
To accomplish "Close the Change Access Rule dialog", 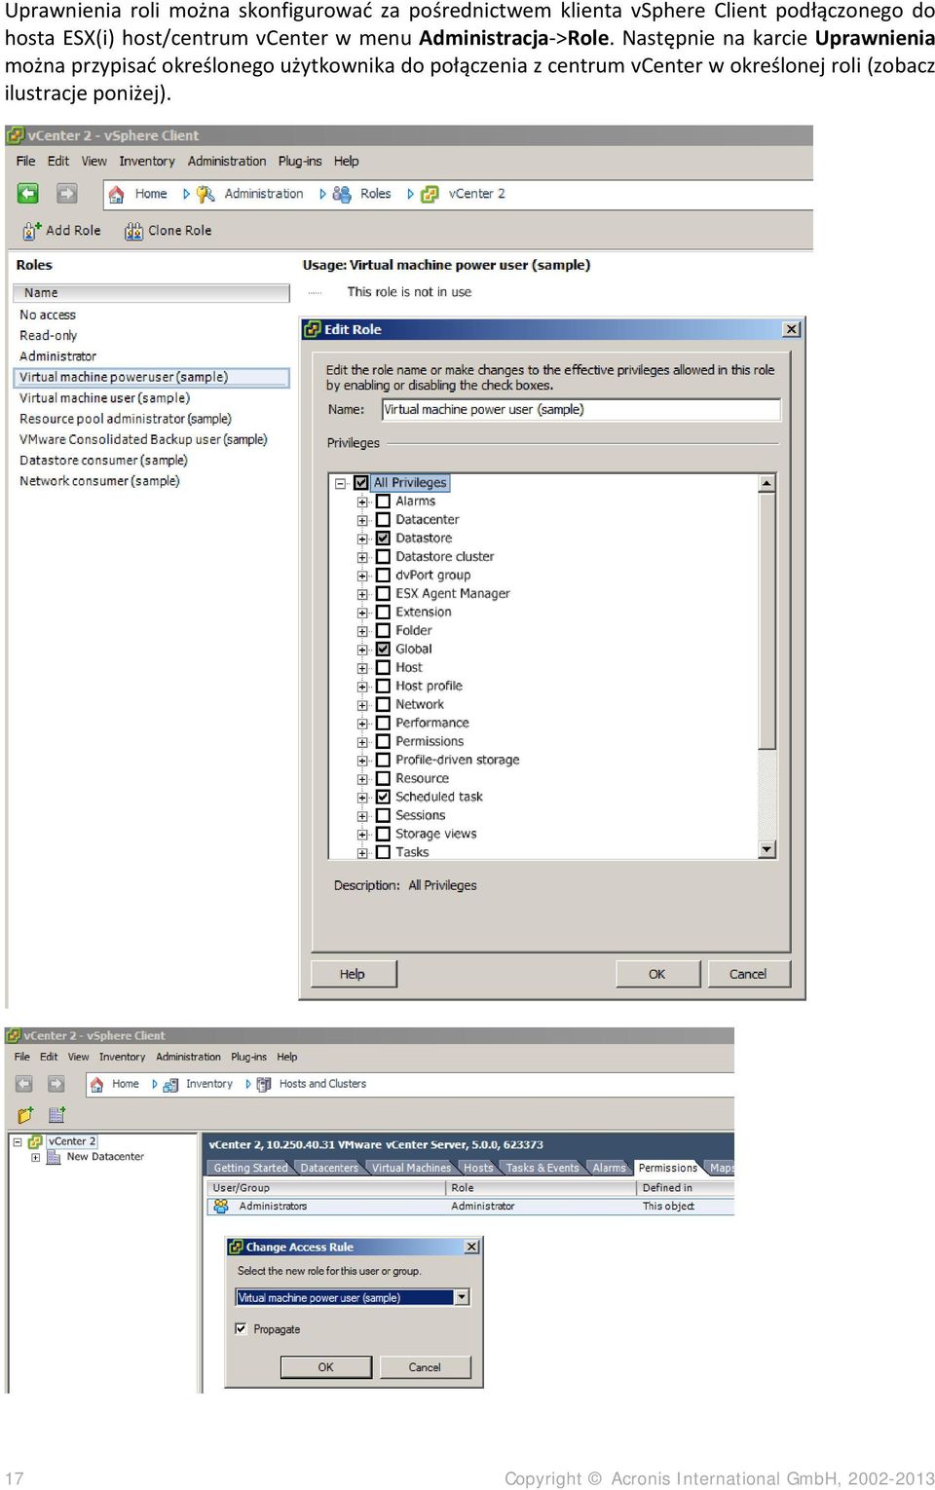I will pos(471,1247).
